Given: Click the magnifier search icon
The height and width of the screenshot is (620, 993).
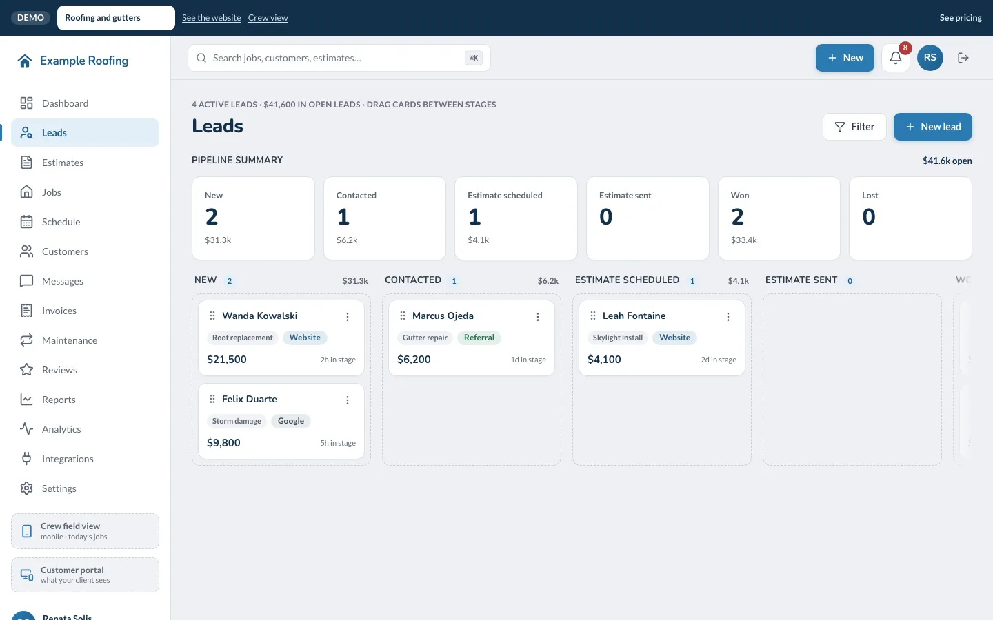Looking at the screenshot, I should pos(201,58).
